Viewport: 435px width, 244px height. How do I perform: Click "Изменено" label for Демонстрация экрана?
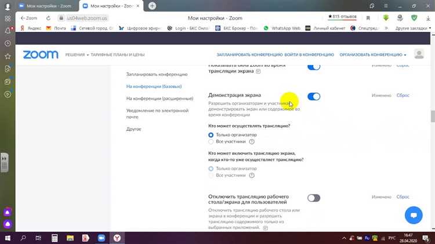coord(382,96)
